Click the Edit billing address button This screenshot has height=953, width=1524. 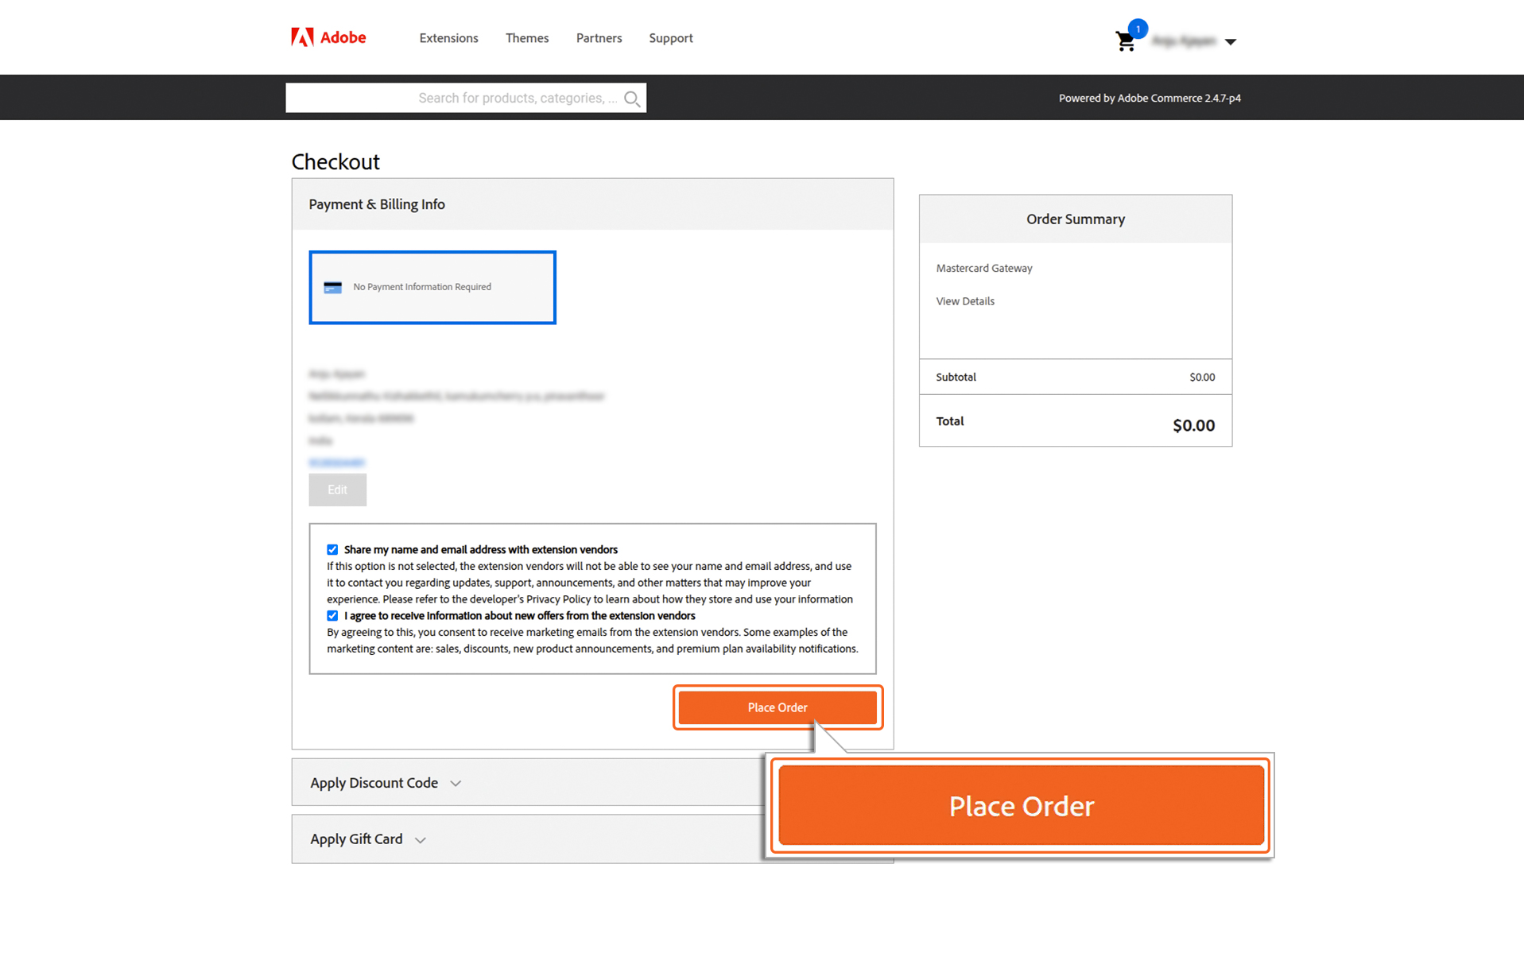pos(337,490)
